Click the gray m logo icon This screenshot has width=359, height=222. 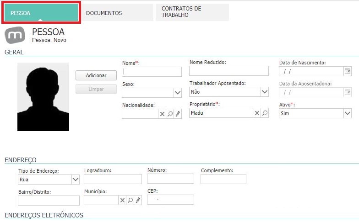[15, 35]
